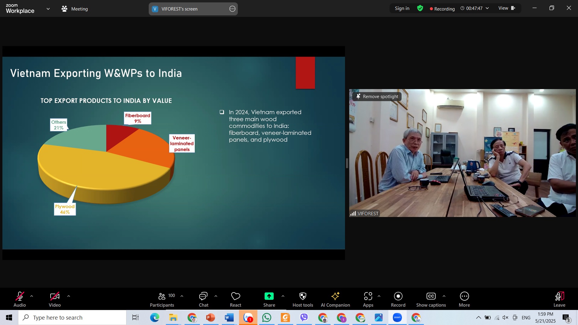Expand audio settings arrow next to Audio
The height and width of the screenshot is (325, 578).
click(x=32, y=296)
